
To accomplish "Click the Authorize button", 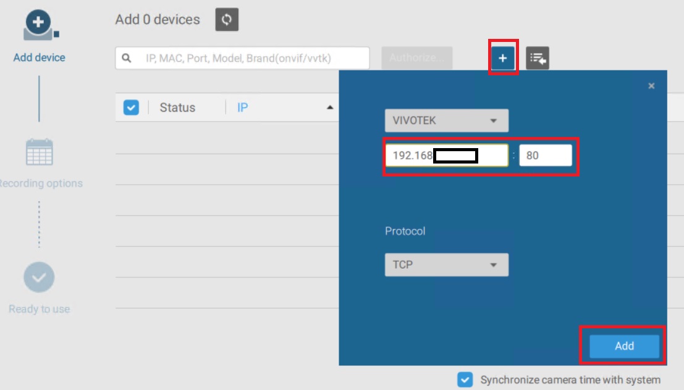I will pos(417,58).
